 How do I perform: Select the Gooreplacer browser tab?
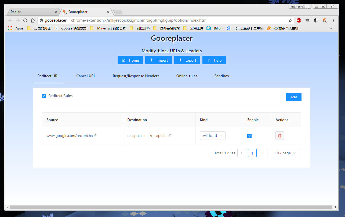pos(86,12)
